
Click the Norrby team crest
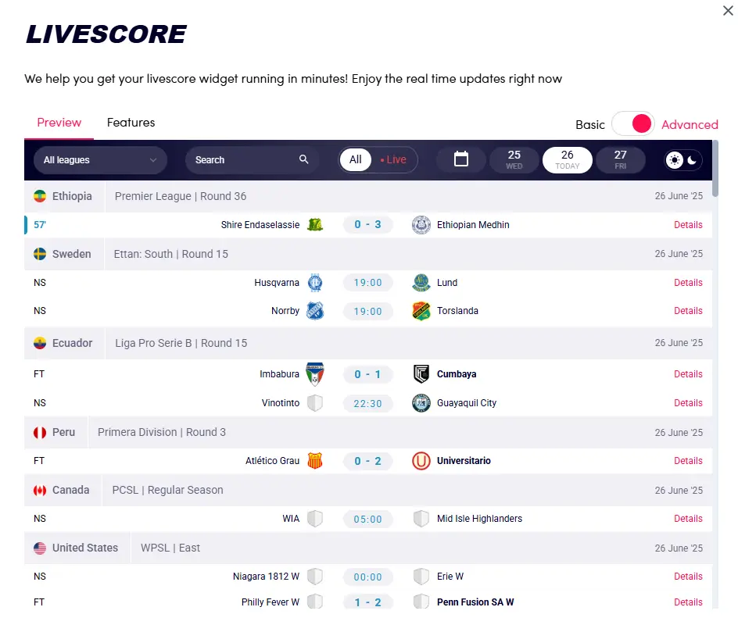coord(315,311)
